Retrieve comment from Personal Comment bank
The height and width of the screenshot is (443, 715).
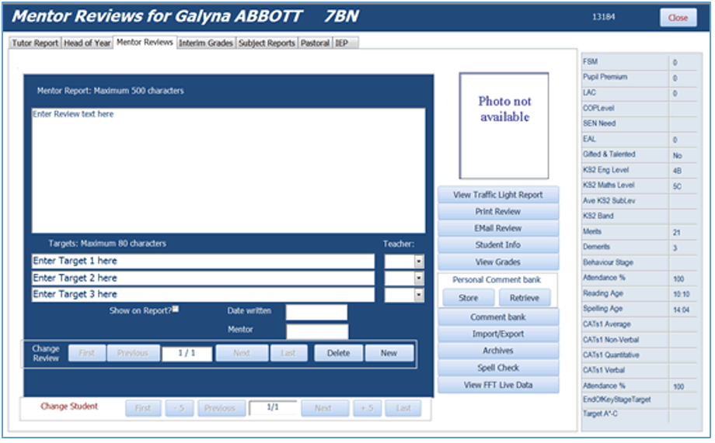click(x=525, y=298)
